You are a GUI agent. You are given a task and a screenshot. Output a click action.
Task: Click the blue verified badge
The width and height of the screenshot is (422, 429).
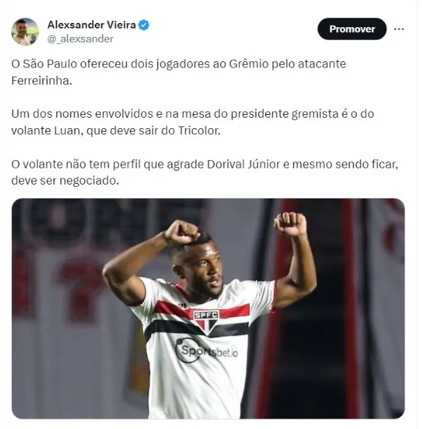click(x=144, y=25)
